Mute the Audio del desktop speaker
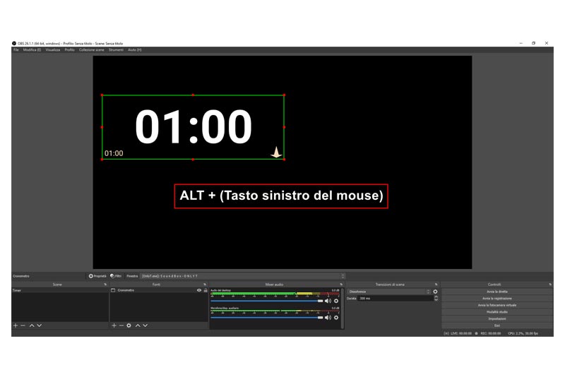The height and width of the screenshot is (377, 565). tap(328, 301)
